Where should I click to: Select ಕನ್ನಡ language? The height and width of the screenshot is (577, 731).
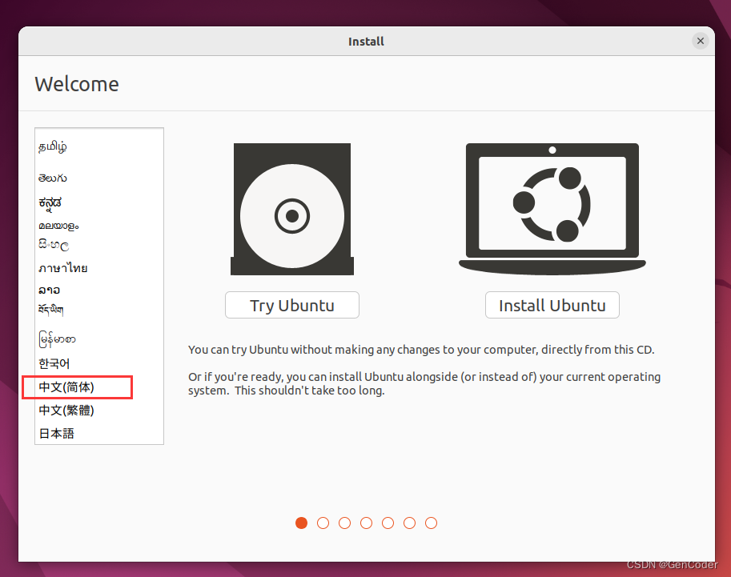(x=50, y=202)
